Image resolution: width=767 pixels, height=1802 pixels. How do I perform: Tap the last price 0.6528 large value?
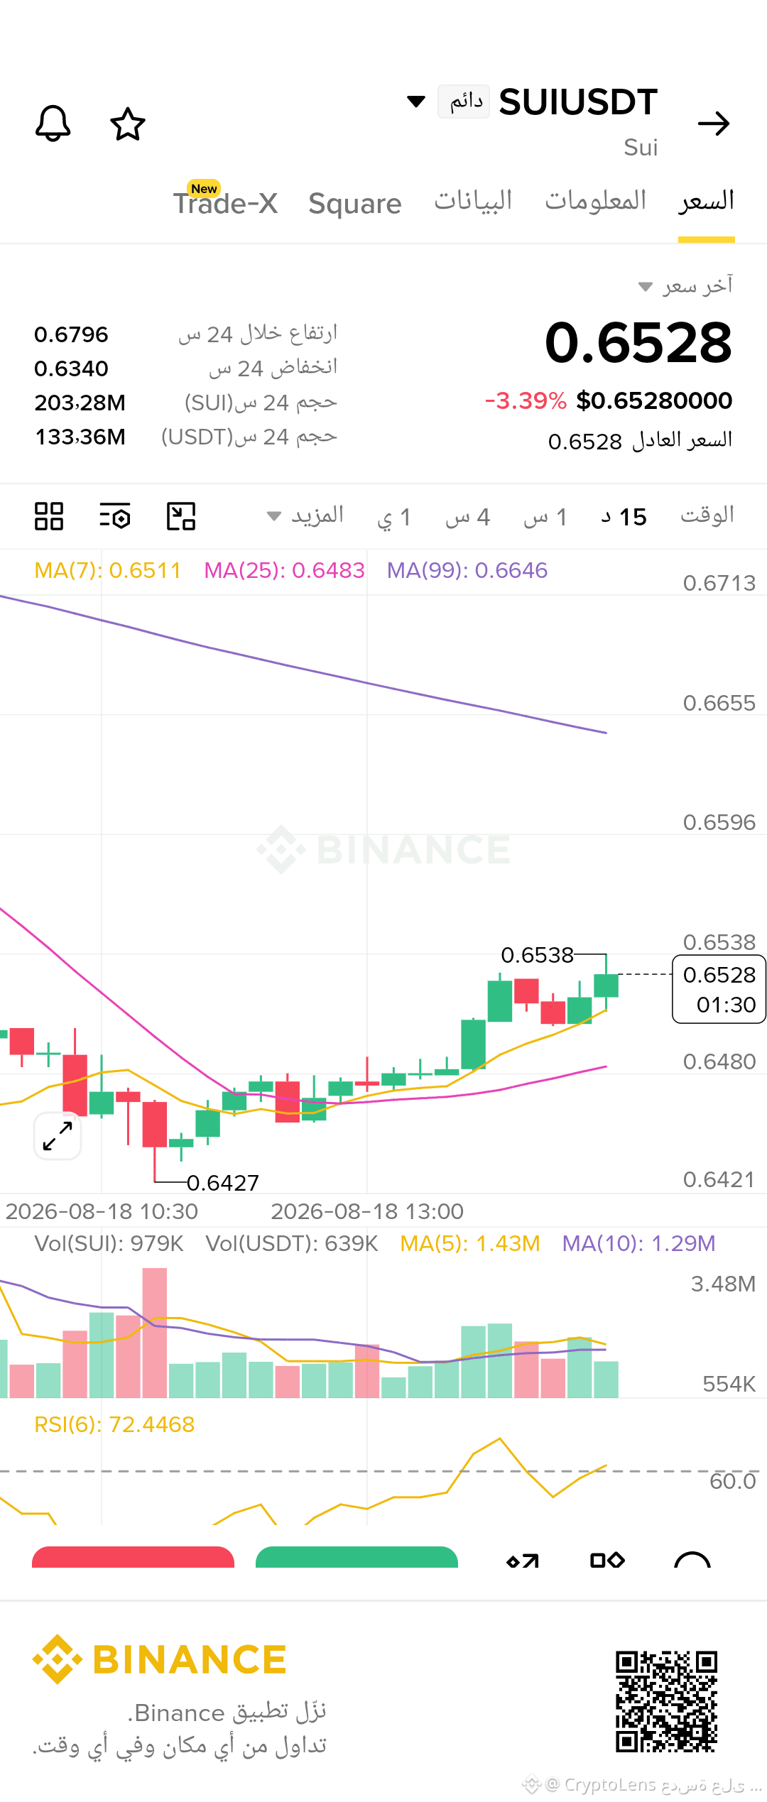click(638, 343)
